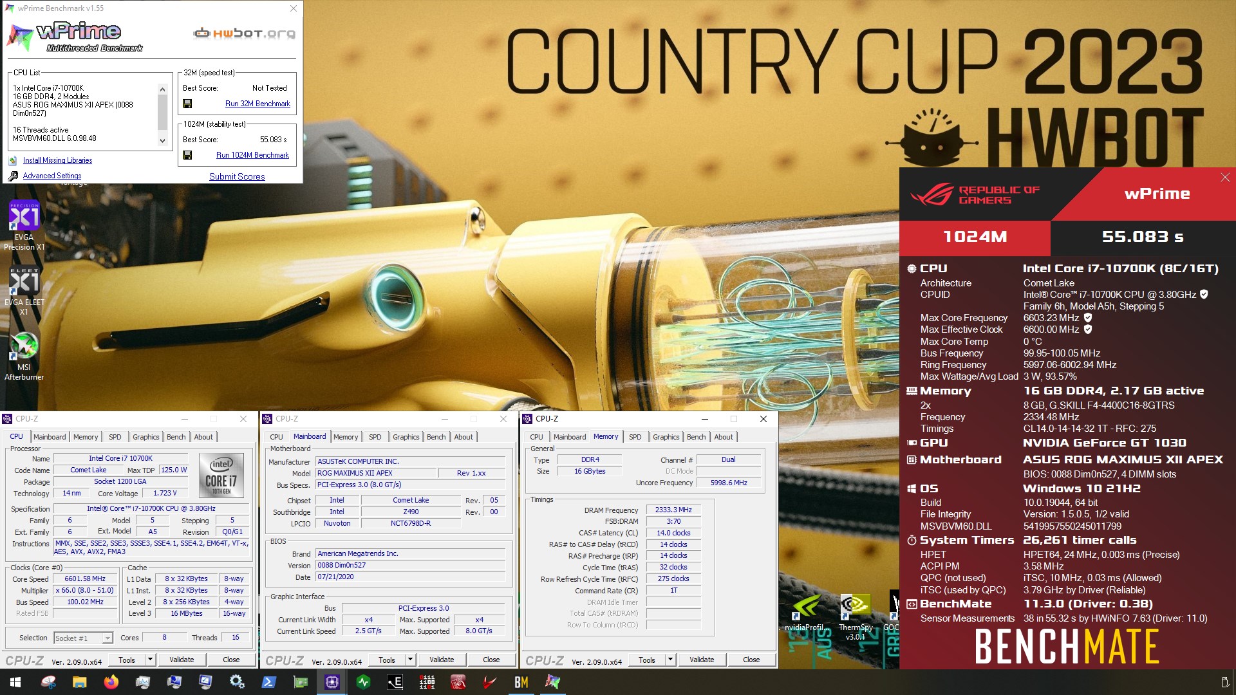
Task: Switch to CPU-Z taskbar icon
Action: (x=332, y=682)
